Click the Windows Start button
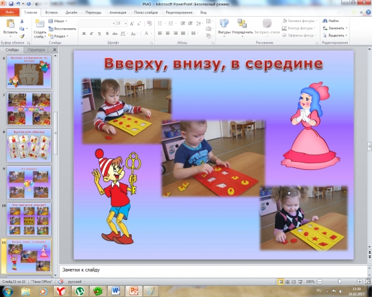The width and height of the screenshot is (372, 297). point(7,291)
